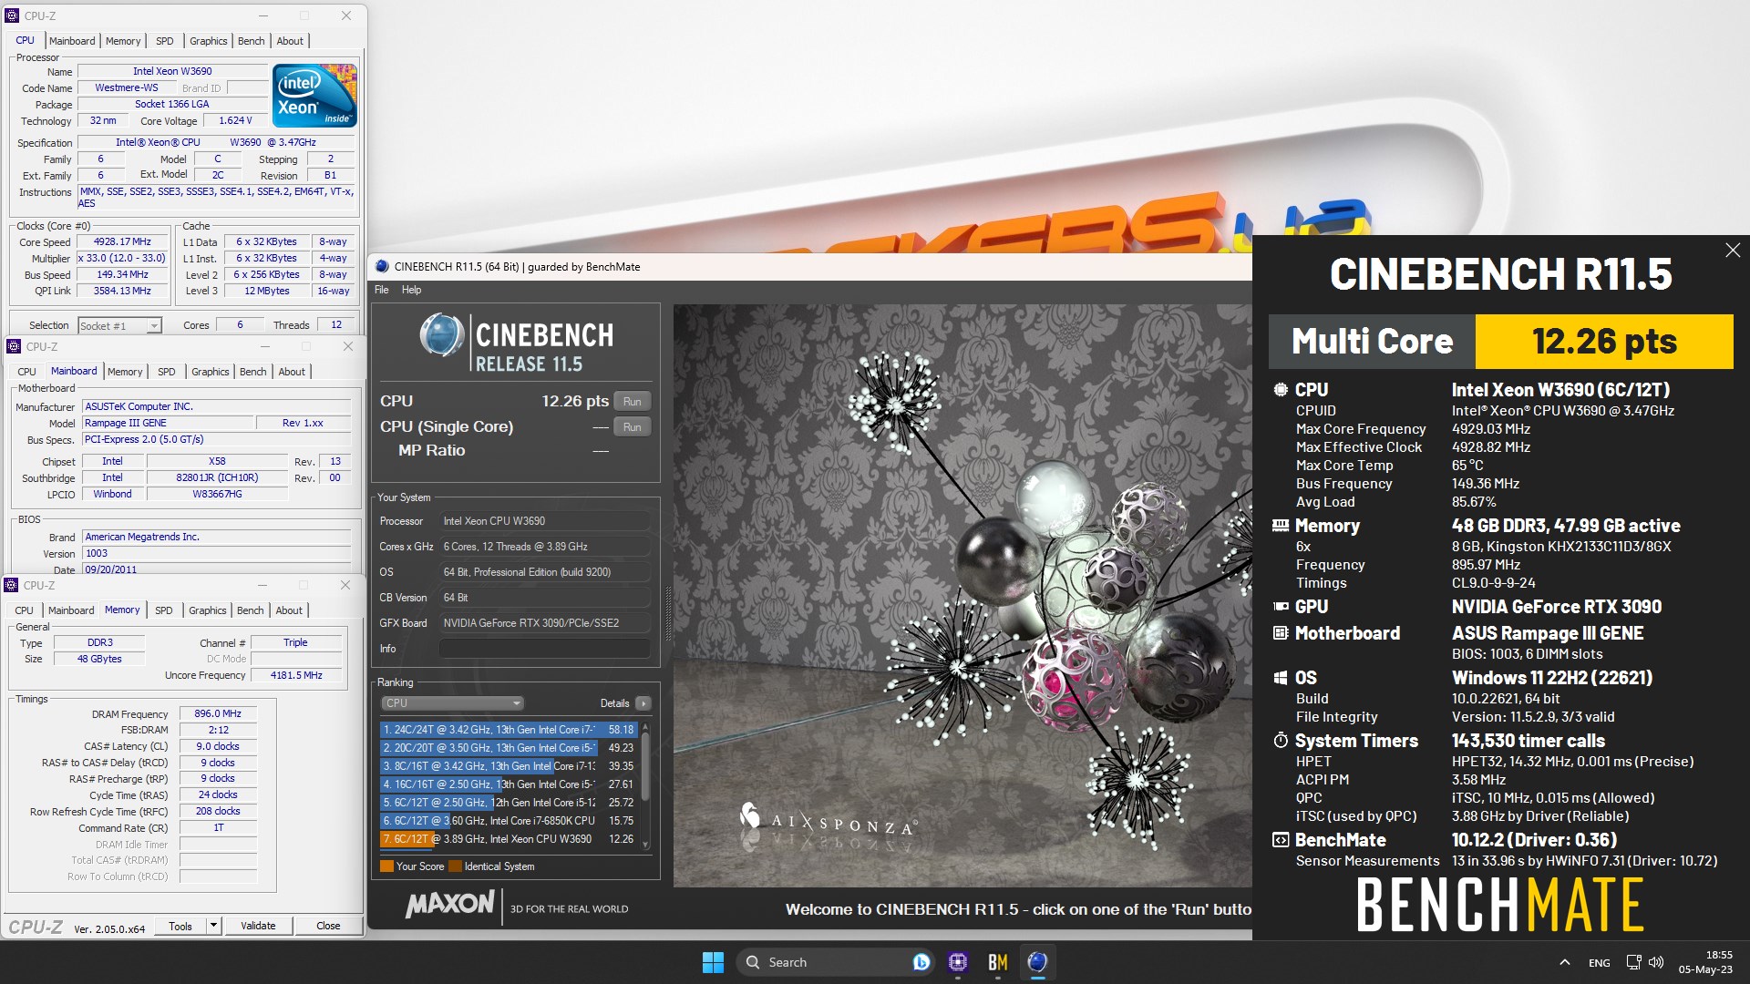Screen dimensions: 1750x984
Task: Open Graphics tab in middle CPU-Z window
Action: coord(211,372)
